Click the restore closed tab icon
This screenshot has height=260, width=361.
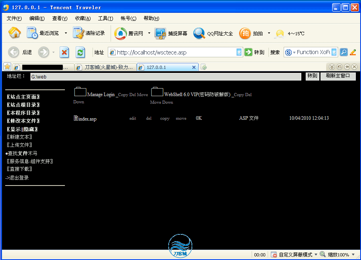point(339,67)
